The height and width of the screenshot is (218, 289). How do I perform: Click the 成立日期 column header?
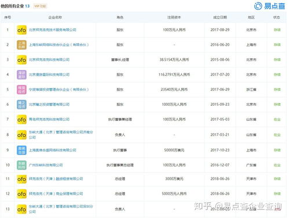[220, 17]
